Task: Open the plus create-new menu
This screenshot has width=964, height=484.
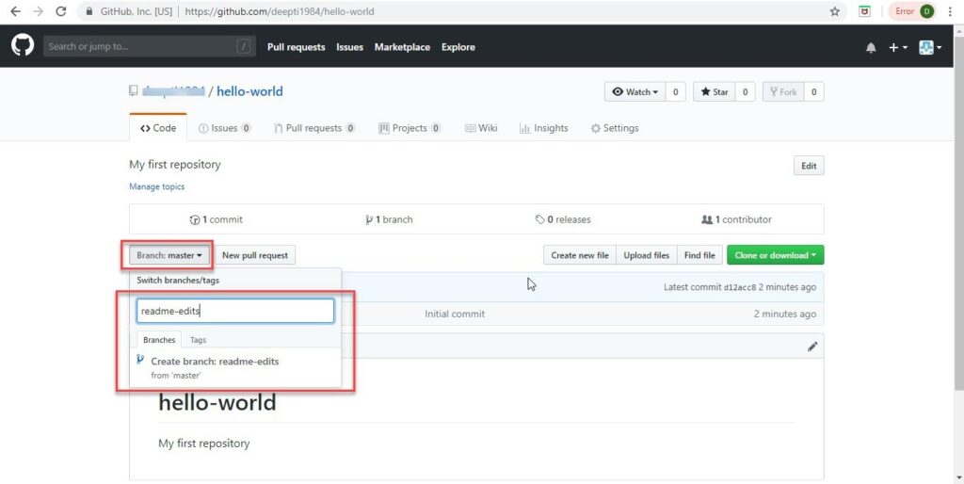Action: click(897, 47)
